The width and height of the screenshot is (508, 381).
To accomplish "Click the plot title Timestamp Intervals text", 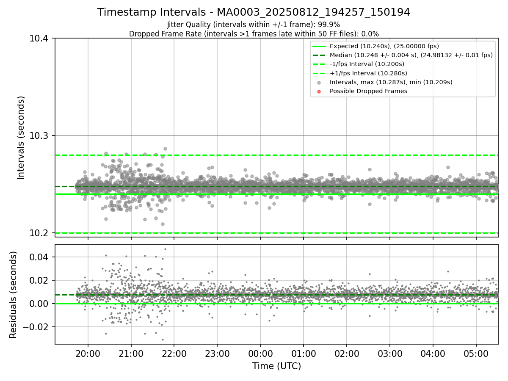I will pos(254,12).
